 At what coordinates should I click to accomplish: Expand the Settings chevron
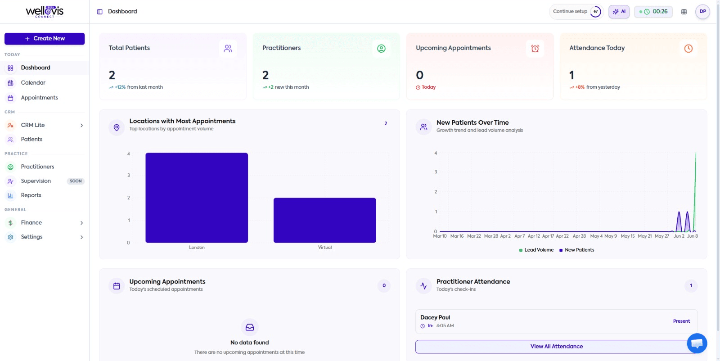(81, 237)
